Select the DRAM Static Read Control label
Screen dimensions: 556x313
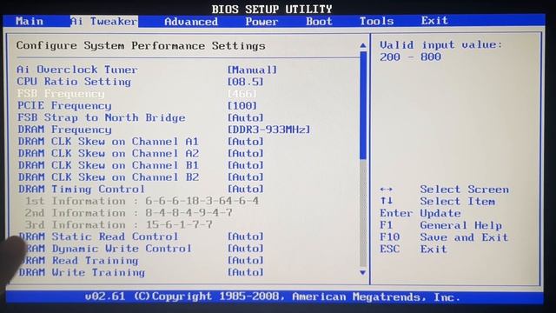pos(98,236)
